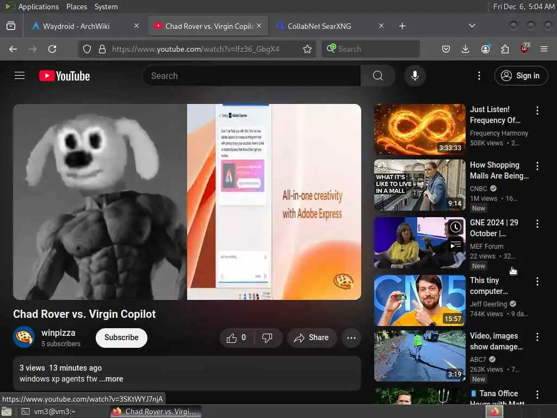
Task: Open the Firefox application menu
Action: pyautogui.click(x=544, y=49)
